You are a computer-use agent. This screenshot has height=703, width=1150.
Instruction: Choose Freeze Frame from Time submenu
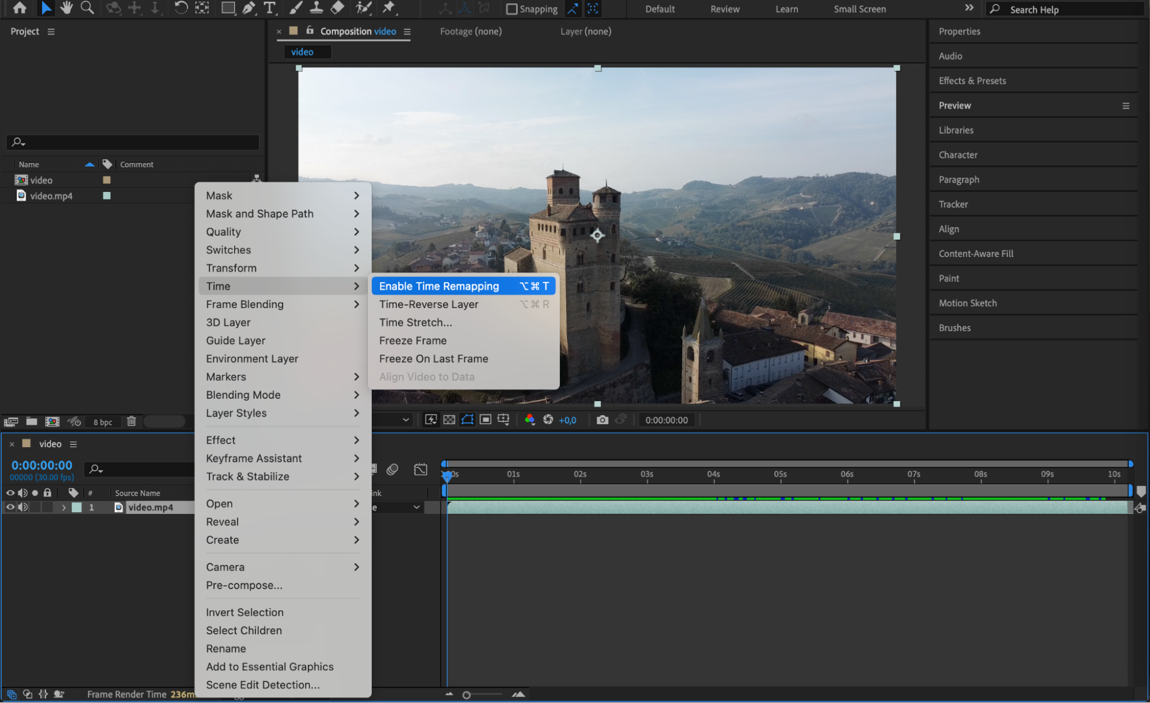pyautogui.click(x=412, y=341)
